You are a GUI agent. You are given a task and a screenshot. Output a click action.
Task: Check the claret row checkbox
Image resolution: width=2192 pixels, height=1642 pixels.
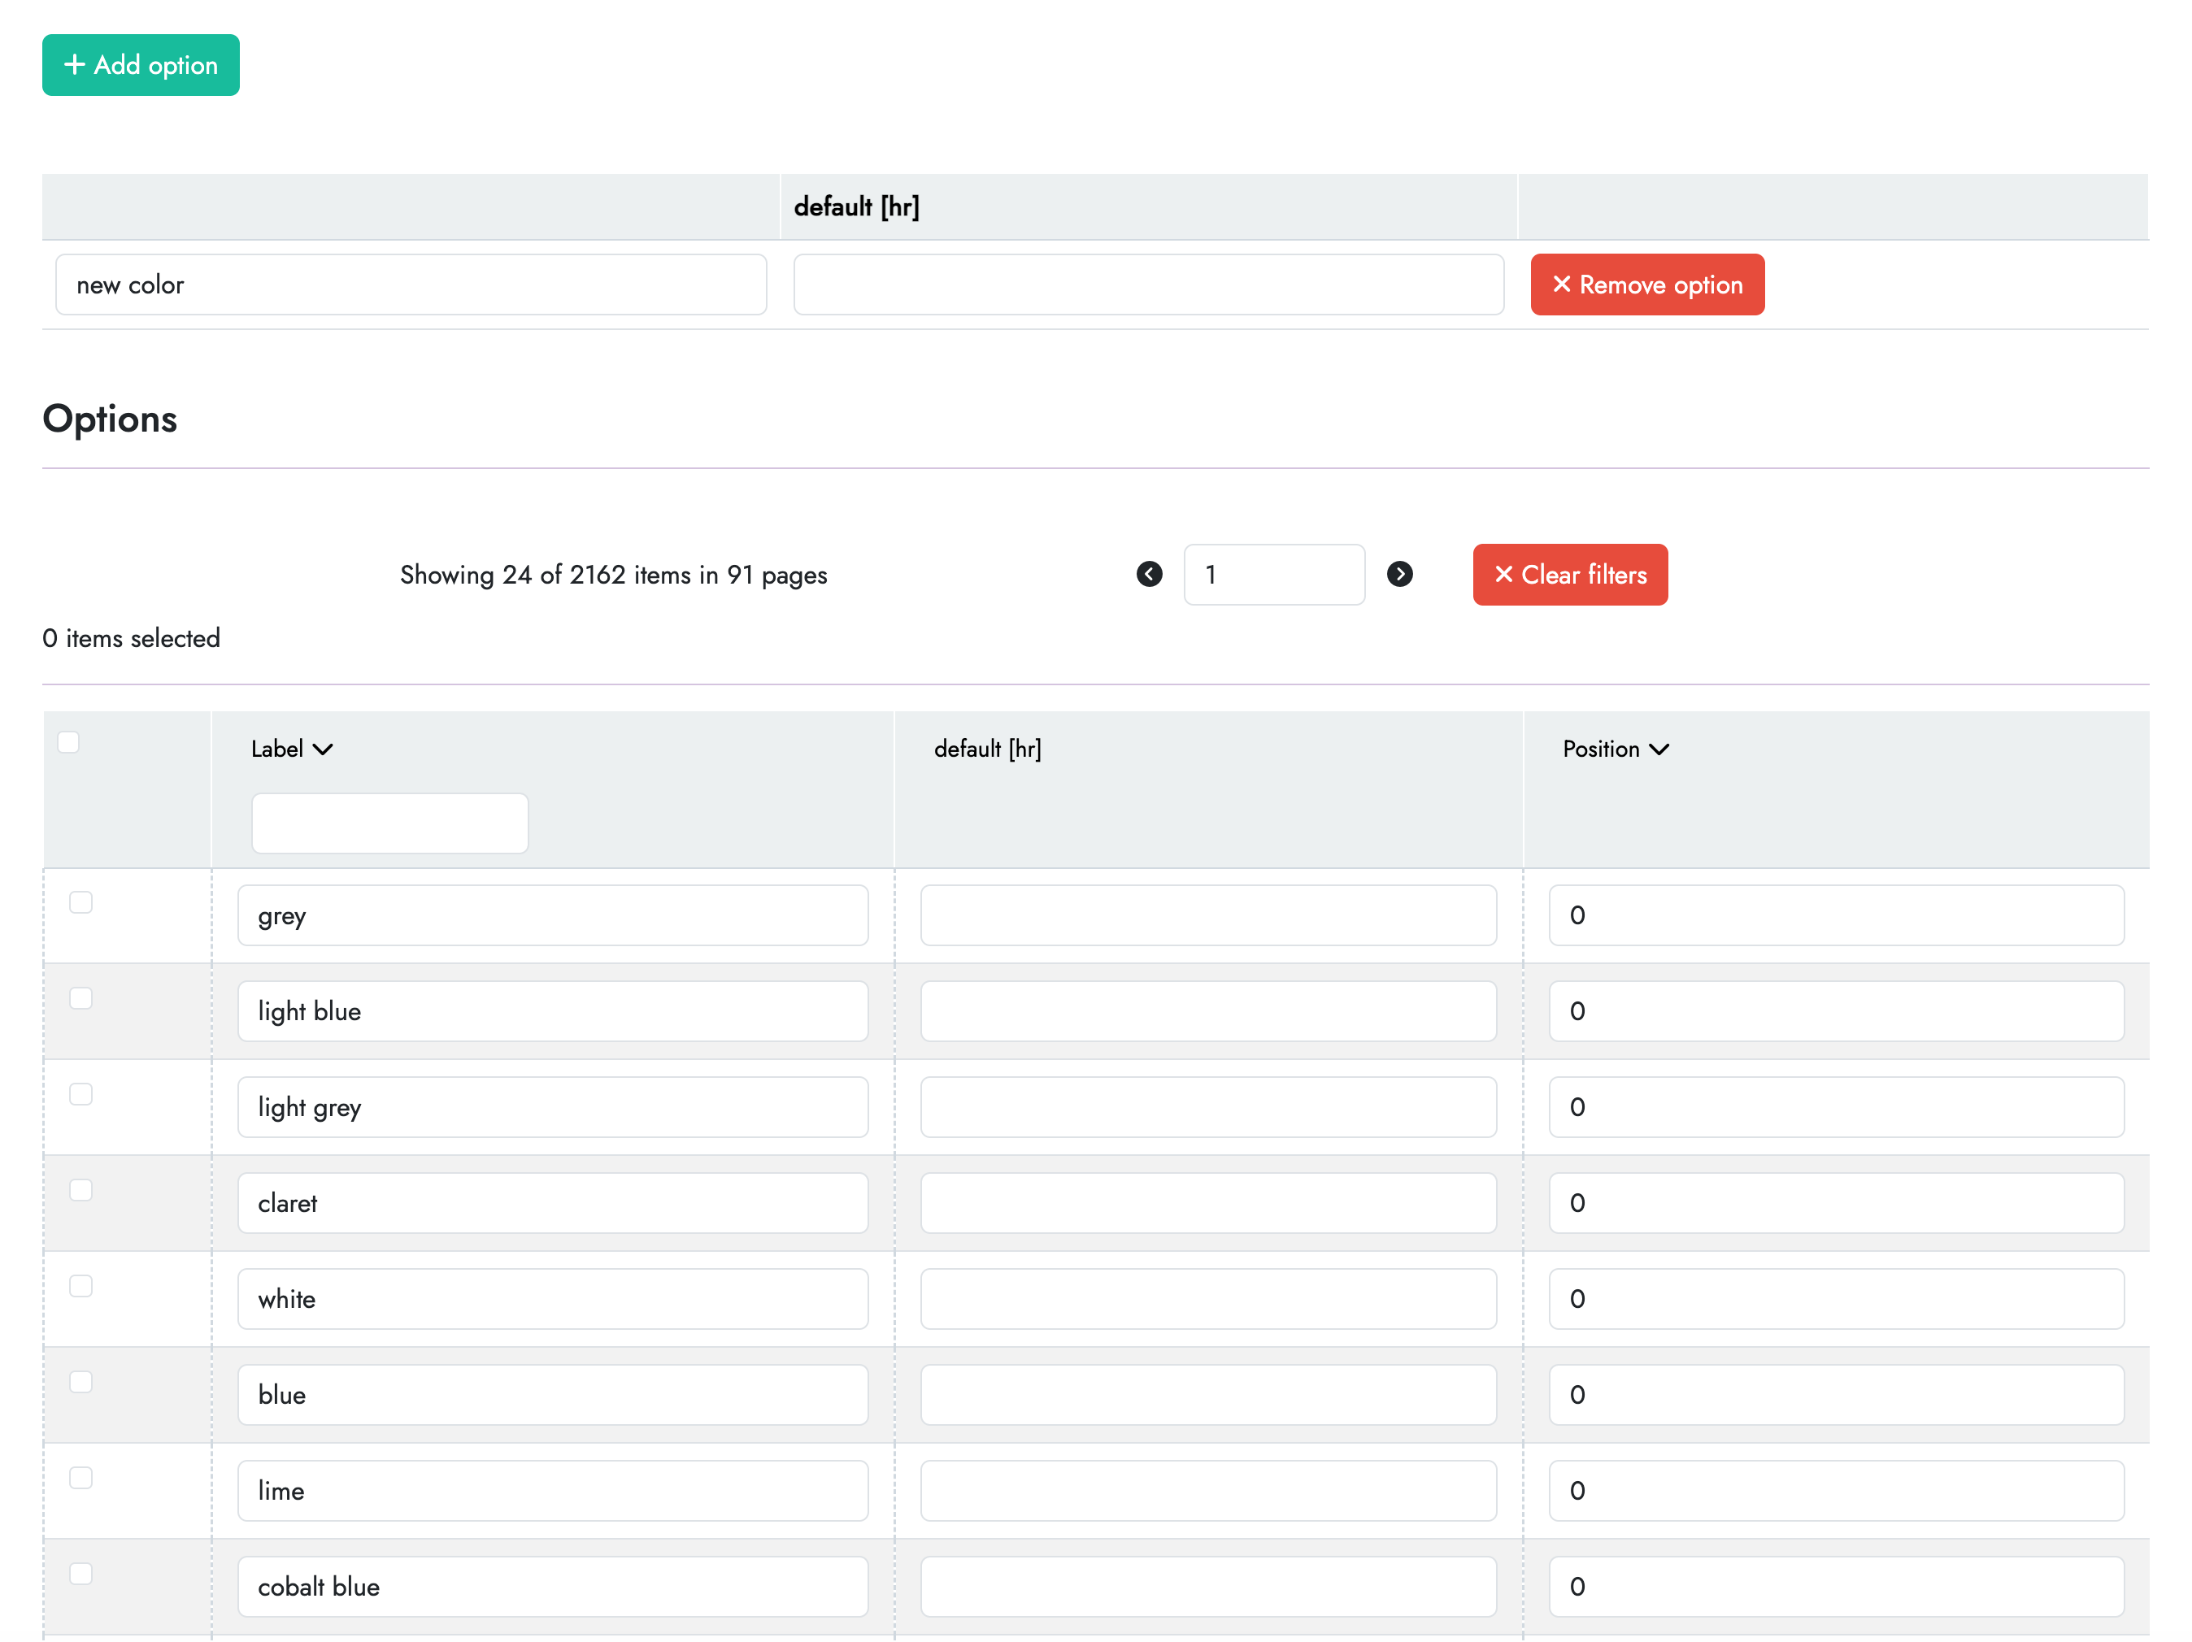81,1189
